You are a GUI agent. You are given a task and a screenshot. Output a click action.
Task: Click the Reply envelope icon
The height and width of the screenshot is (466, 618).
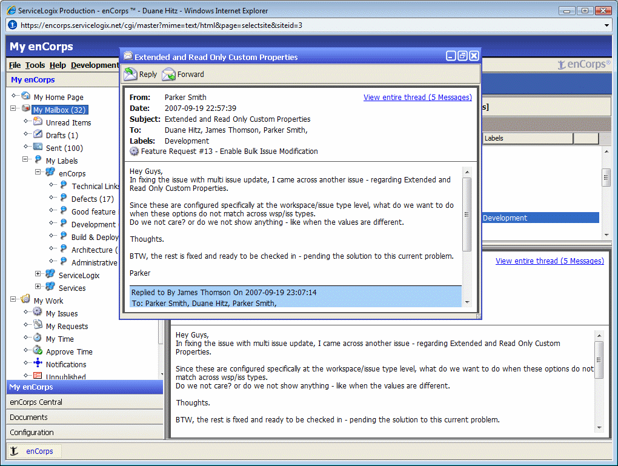130,74
